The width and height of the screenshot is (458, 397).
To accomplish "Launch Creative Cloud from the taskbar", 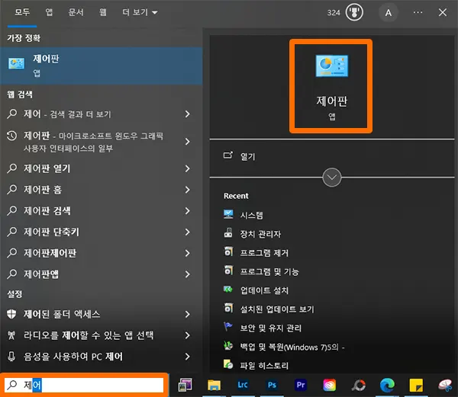I will (x=330, y=385).
